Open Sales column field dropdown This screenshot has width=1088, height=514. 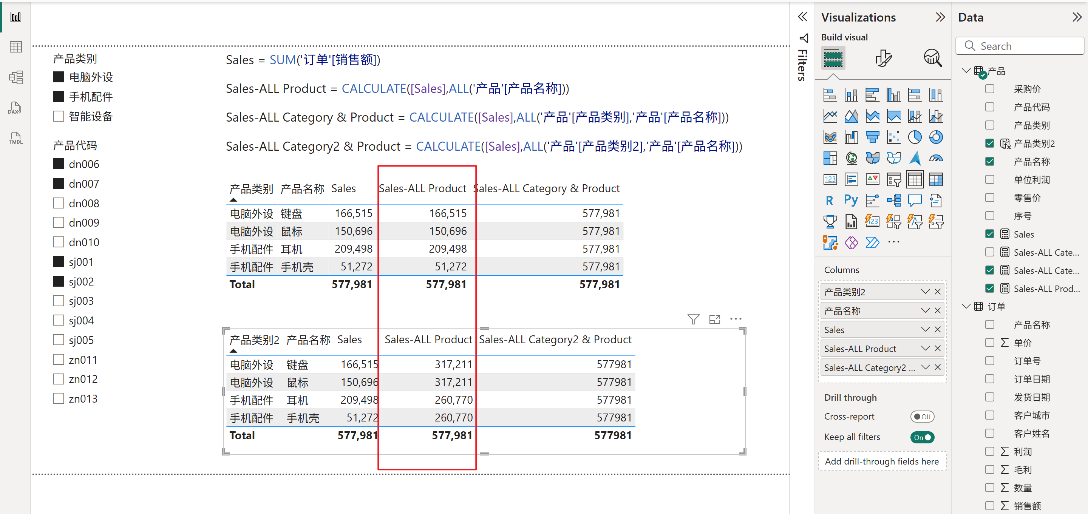pyautogui.click(x=925, y=329)
